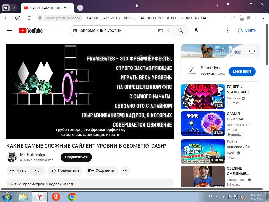Screen dimensions: 269x202
Task: Expand description at 87 тыс. просмотров
Action: [41, 184]
